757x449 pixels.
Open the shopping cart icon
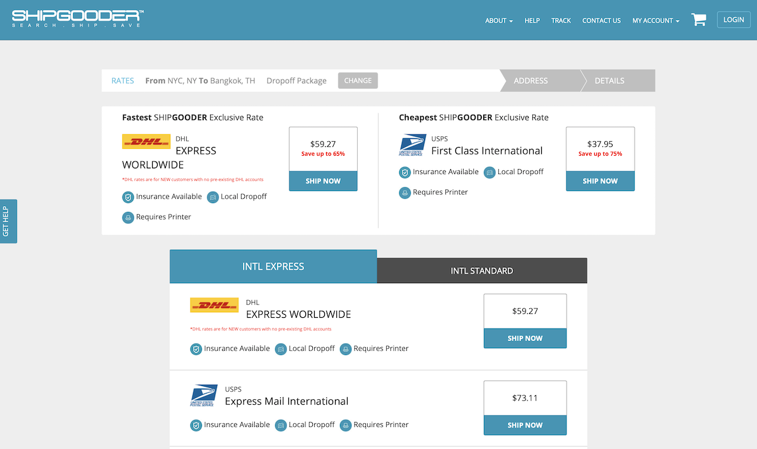(x=698, y=20)
